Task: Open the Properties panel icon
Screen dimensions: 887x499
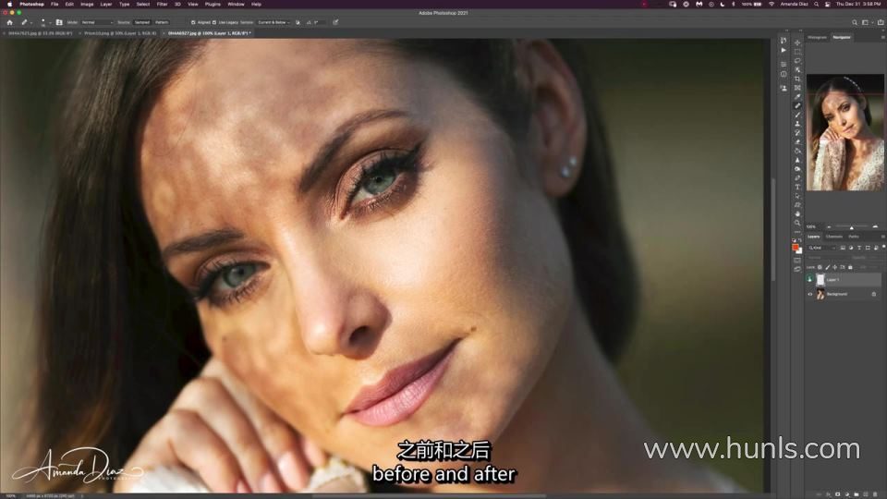Action: [x=784, y=64]
